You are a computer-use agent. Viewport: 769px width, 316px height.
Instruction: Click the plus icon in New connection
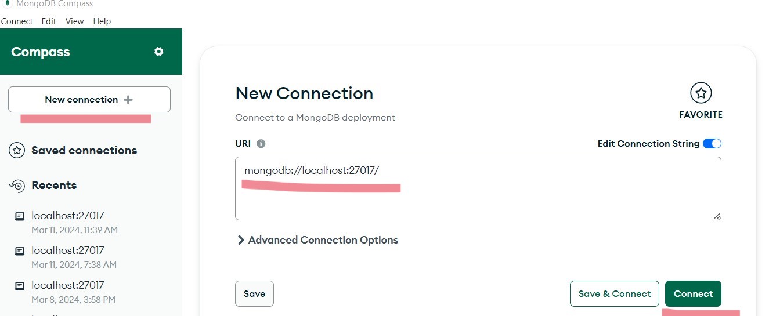coord(128,100)
